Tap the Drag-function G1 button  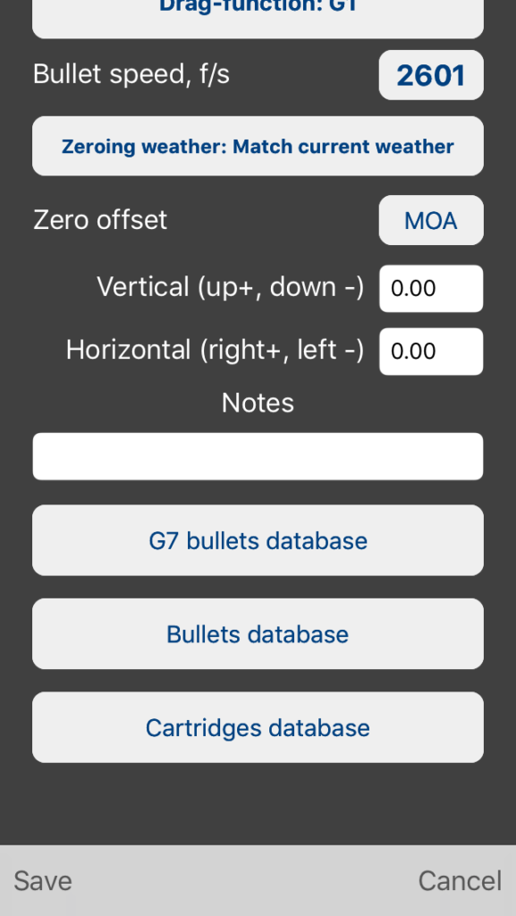(258, 16)
